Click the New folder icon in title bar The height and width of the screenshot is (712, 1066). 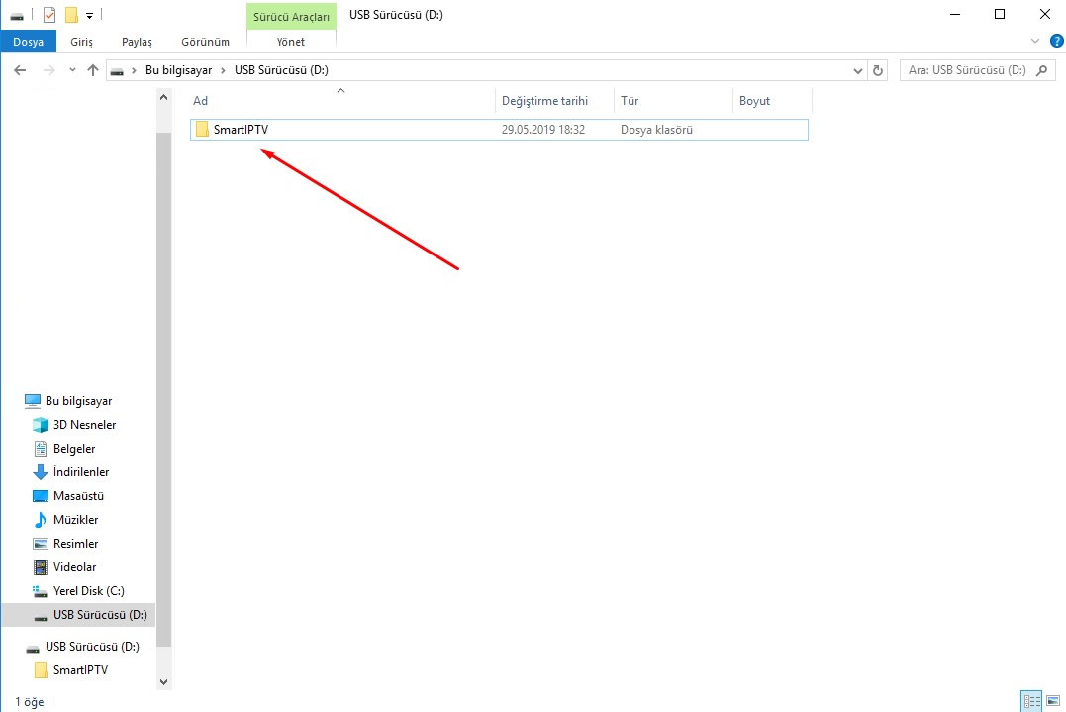(x=71, y=14)
